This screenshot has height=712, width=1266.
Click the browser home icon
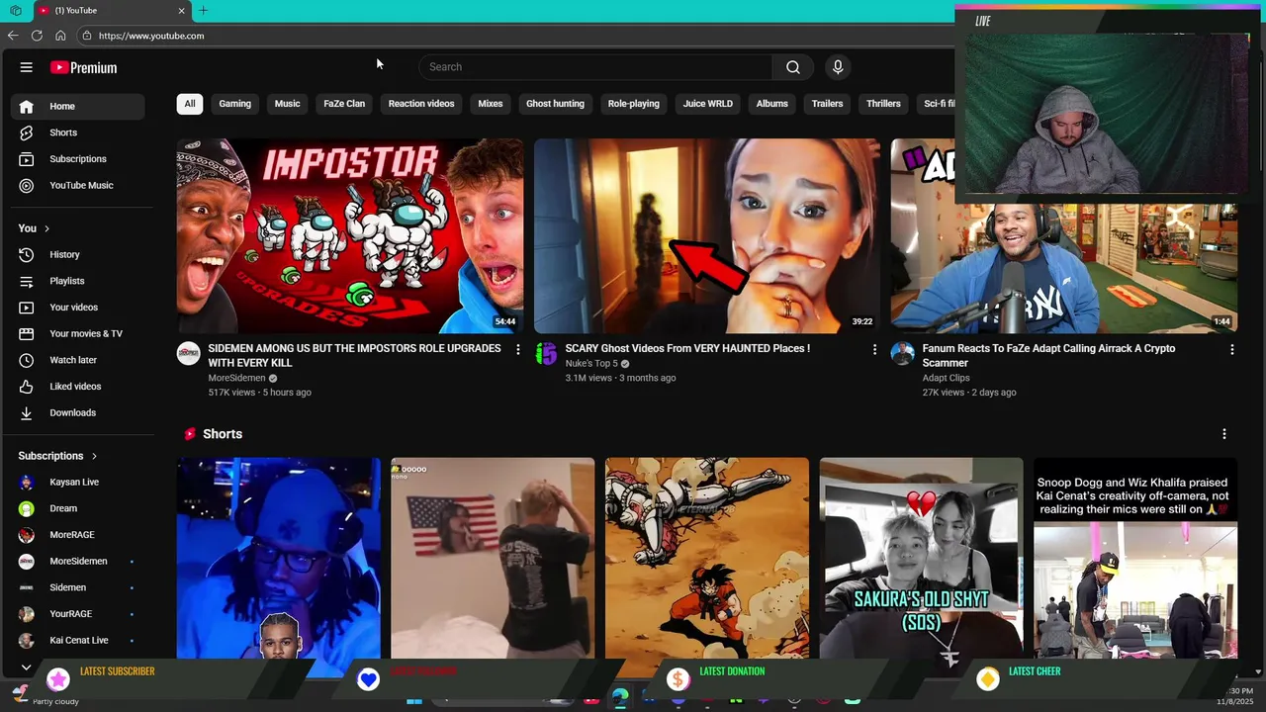click(x=60, y=36)
